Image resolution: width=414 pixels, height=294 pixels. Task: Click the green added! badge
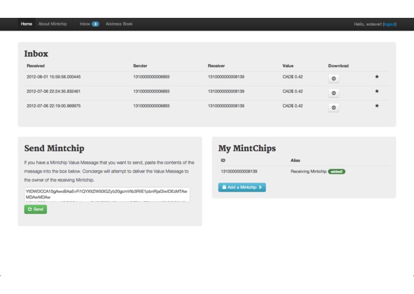tap(337, 171)
